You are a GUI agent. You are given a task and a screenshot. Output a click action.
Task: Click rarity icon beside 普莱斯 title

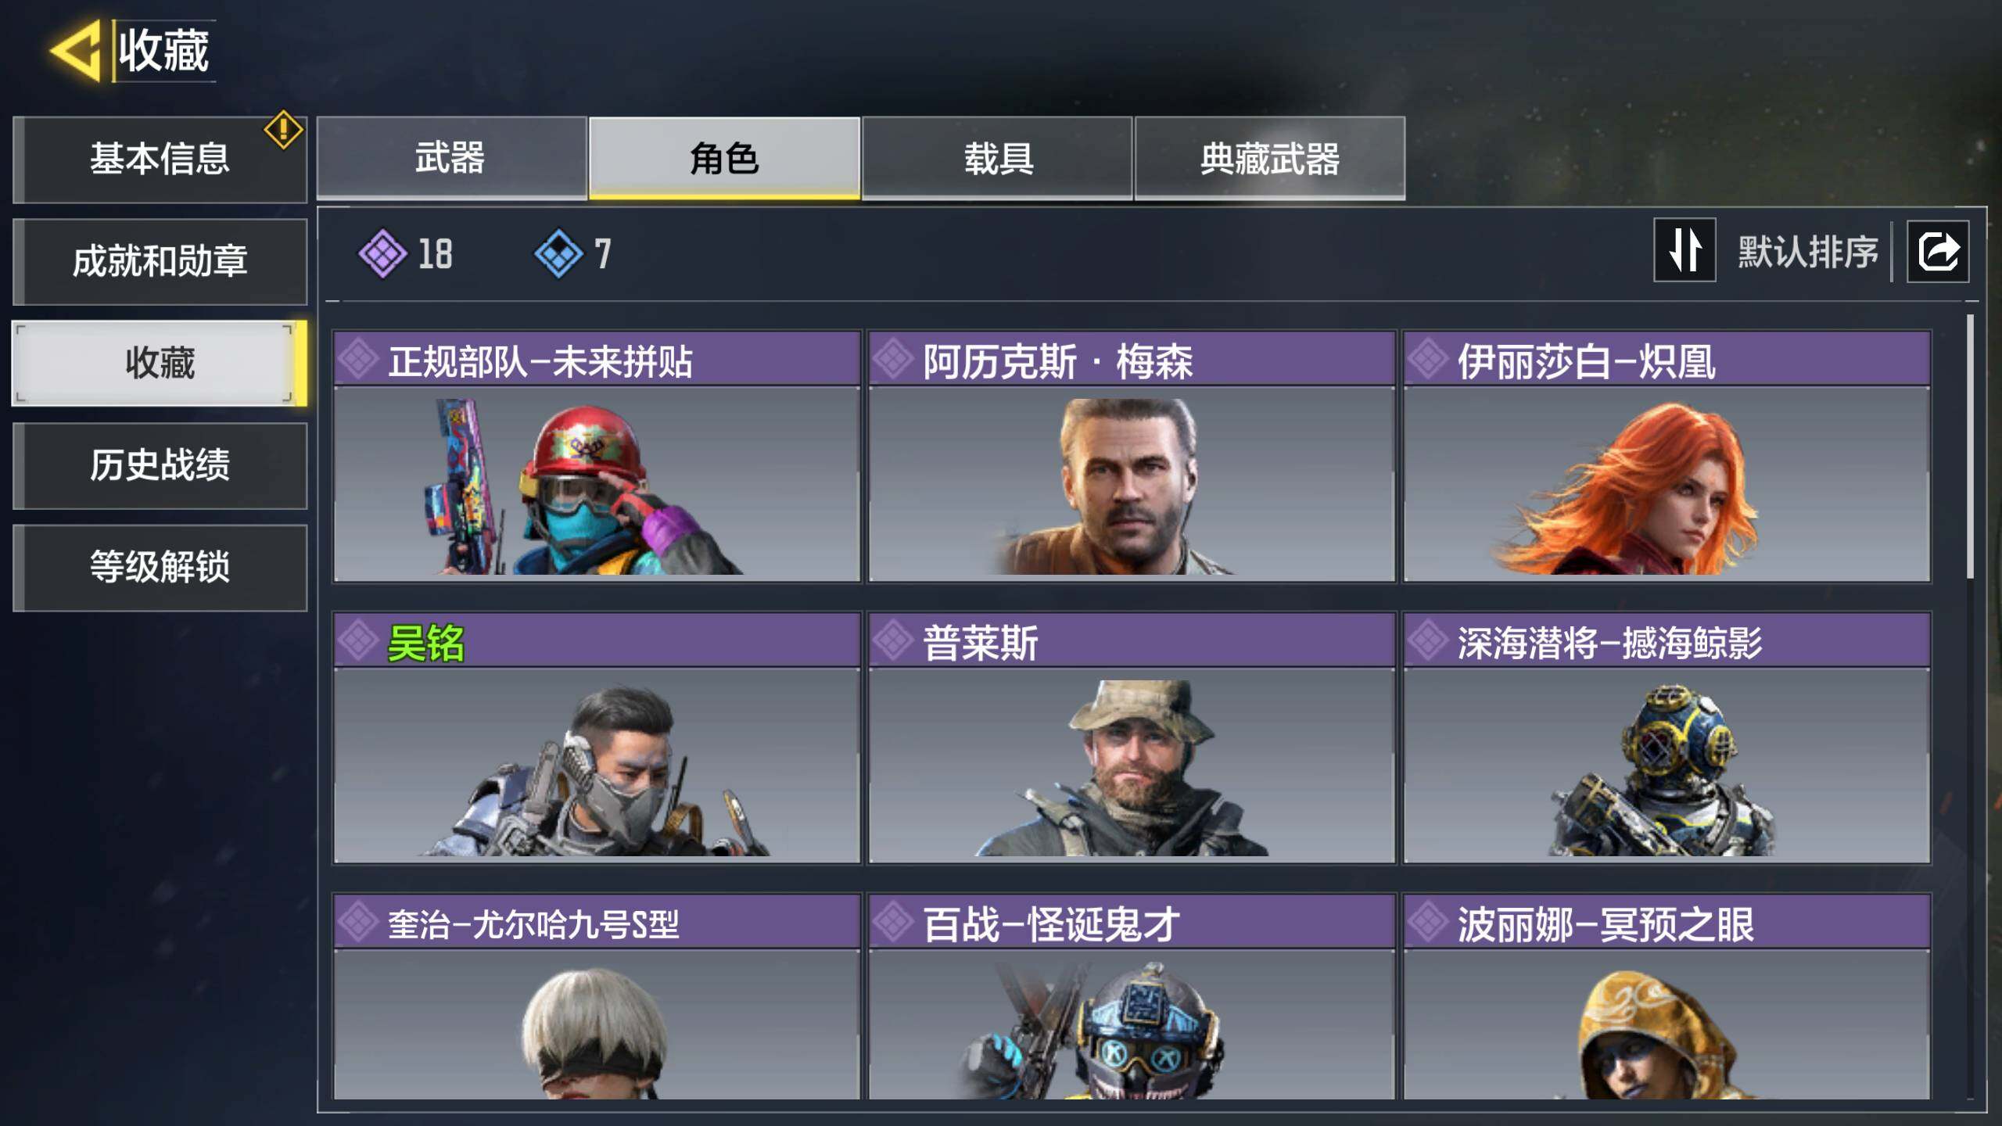point(893,640)
